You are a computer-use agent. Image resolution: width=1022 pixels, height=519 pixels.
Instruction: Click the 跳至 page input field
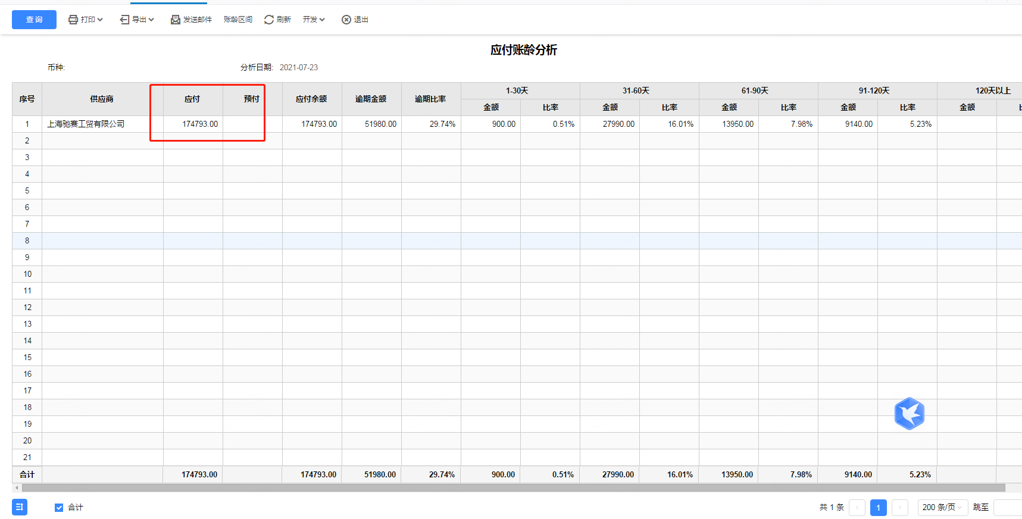coord(1008,508)
